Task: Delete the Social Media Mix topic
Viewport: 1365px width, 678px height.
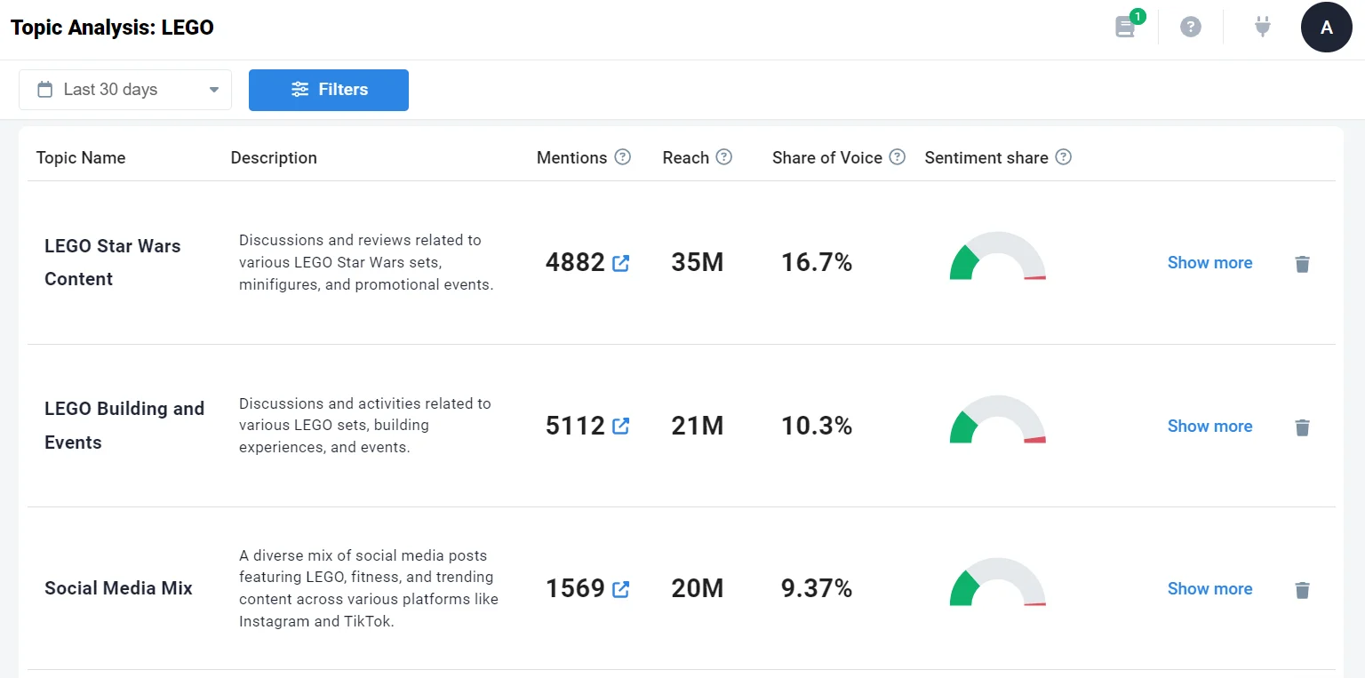Action: [1303, 590]
